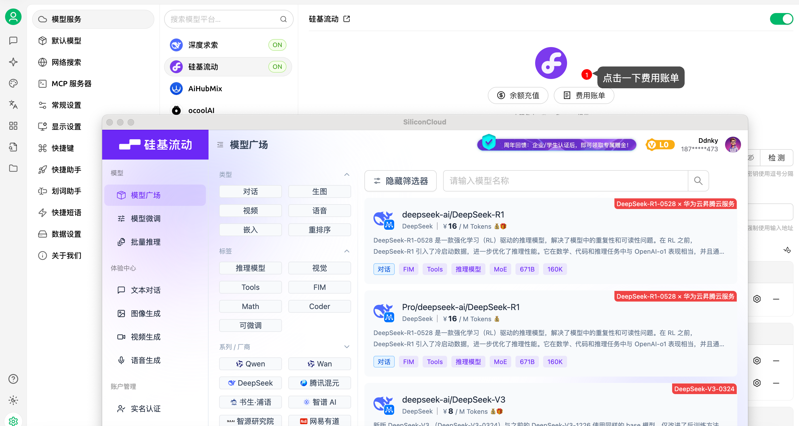Open 关于我们 settings menu

point(67,256)
